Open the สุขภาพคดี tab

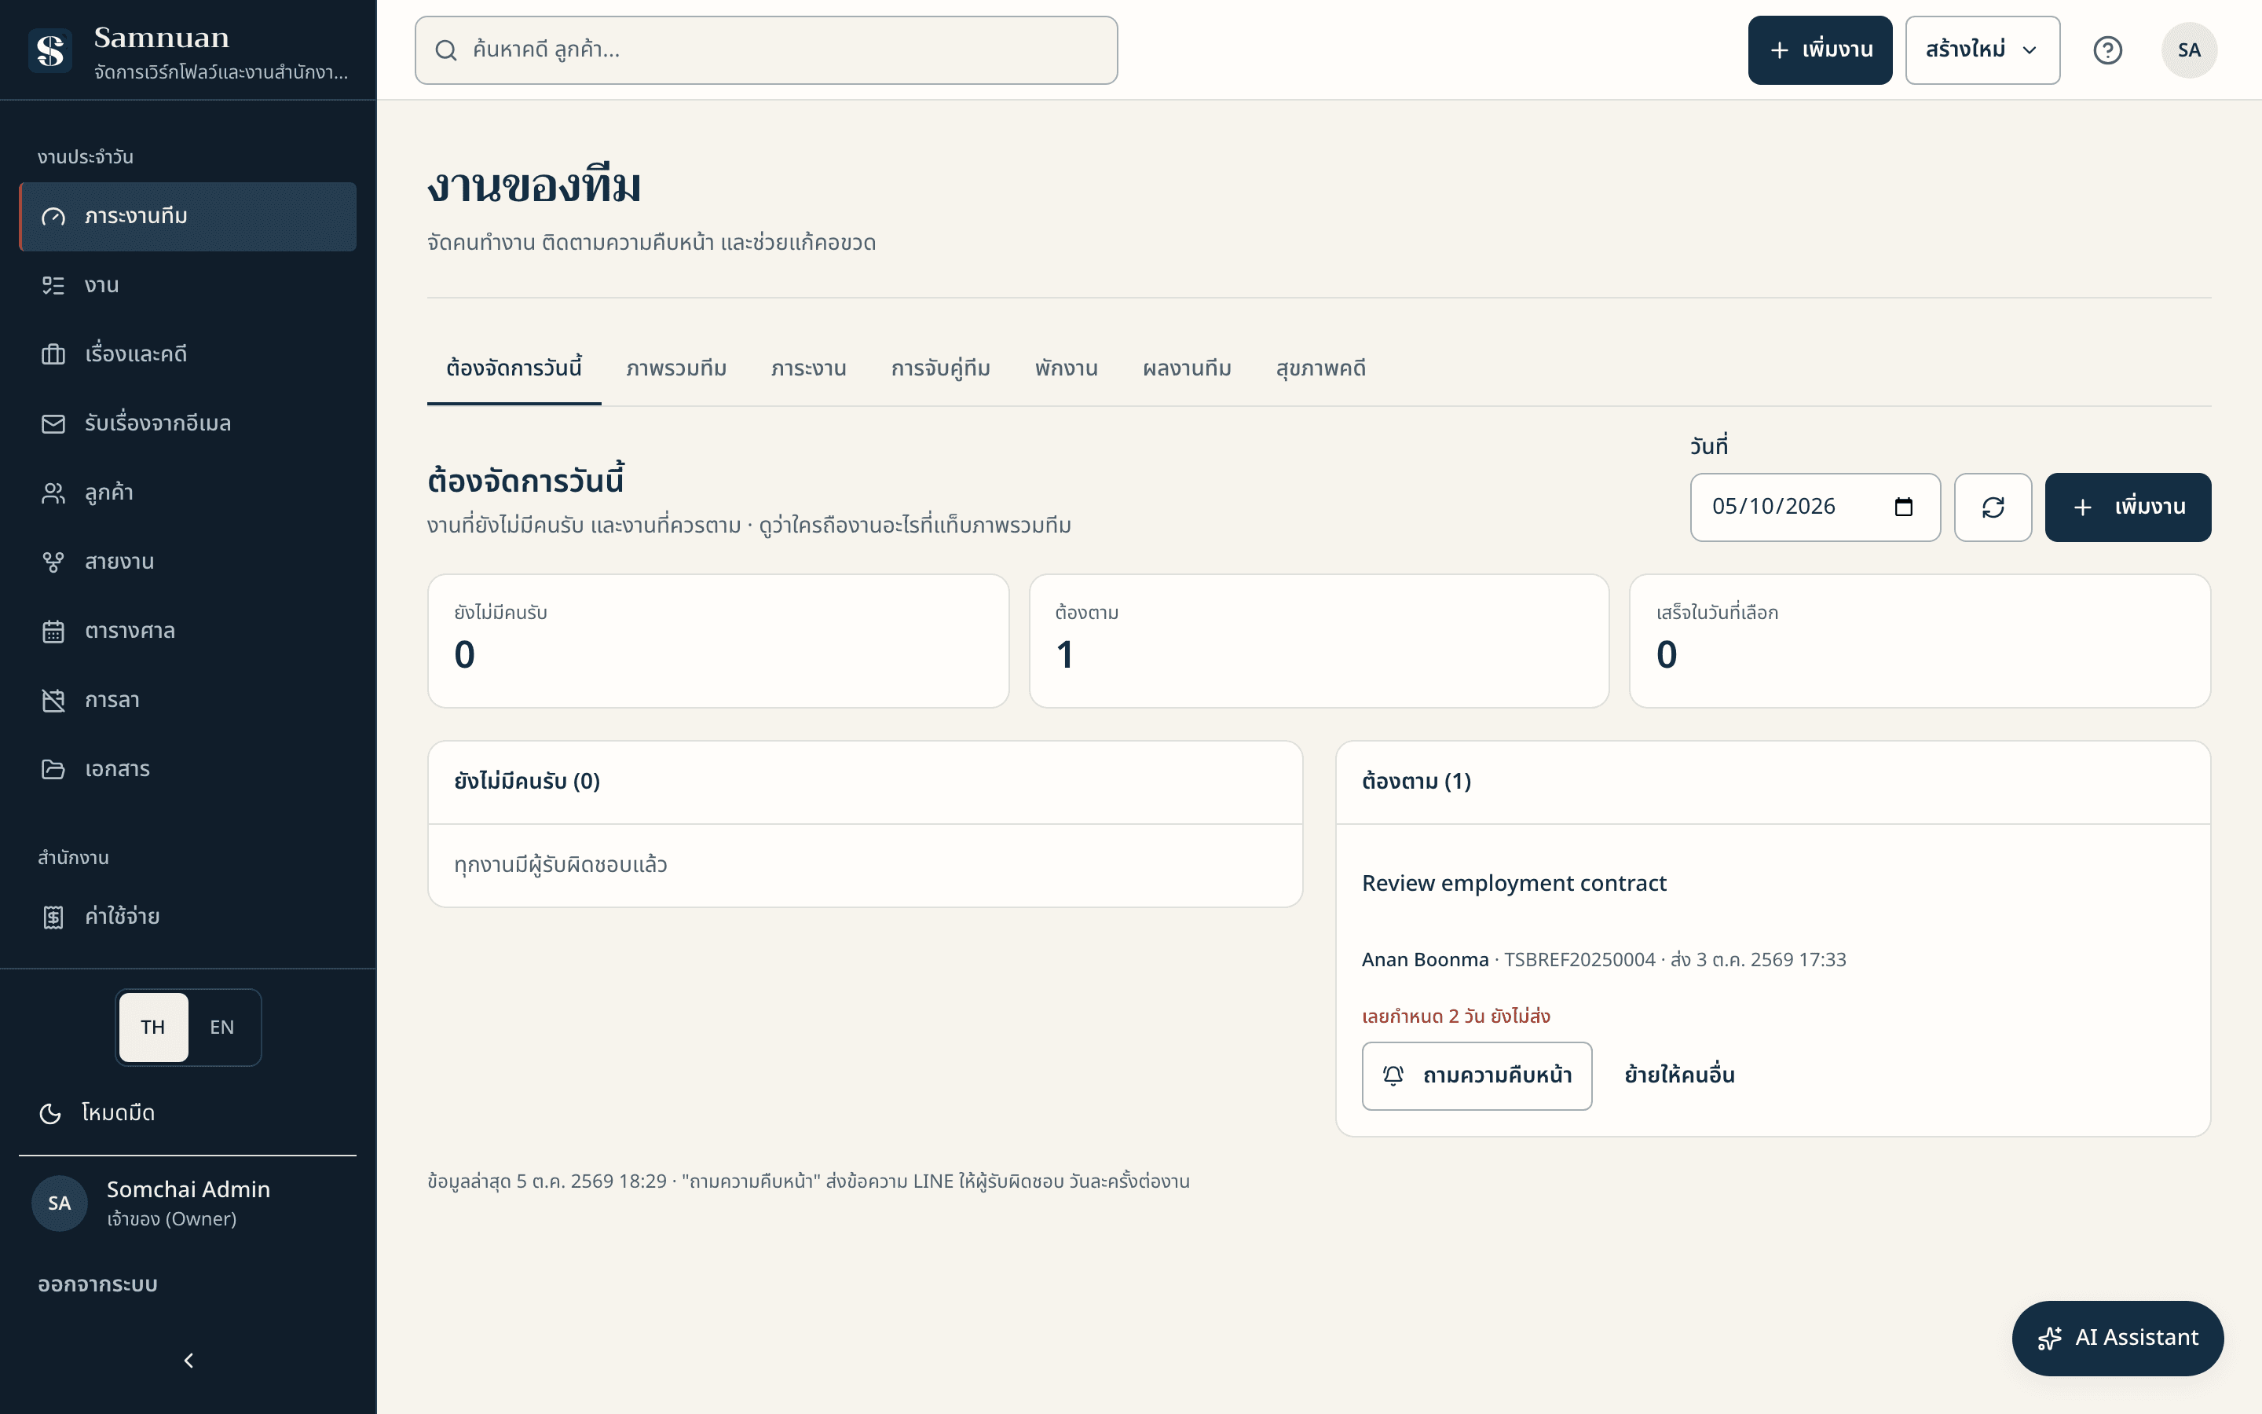pyautogui.click(x=1321, y=369)
